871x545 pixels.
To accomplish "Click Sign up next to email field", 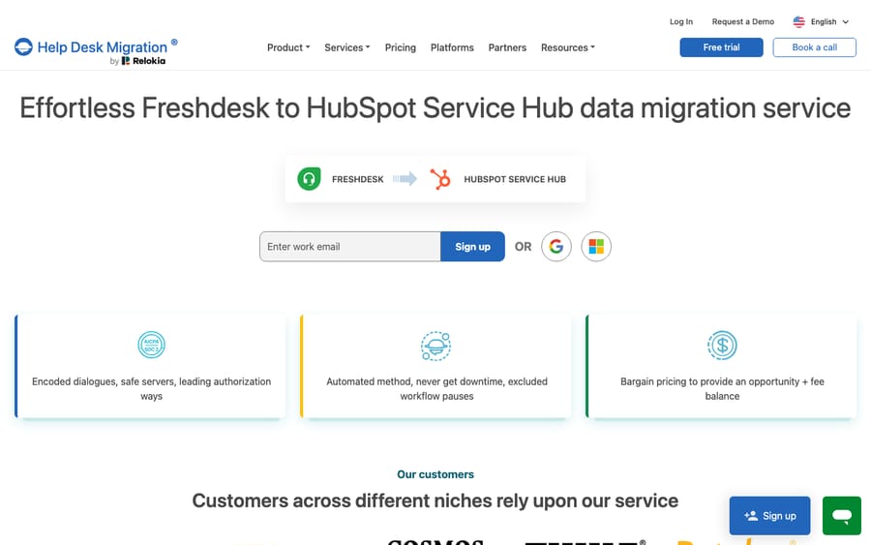I will tap(472, 246).
